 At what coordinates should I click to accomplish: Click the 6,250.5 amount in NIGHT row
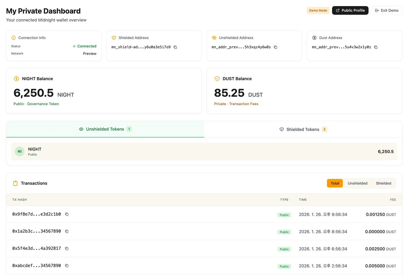(386, 152)
